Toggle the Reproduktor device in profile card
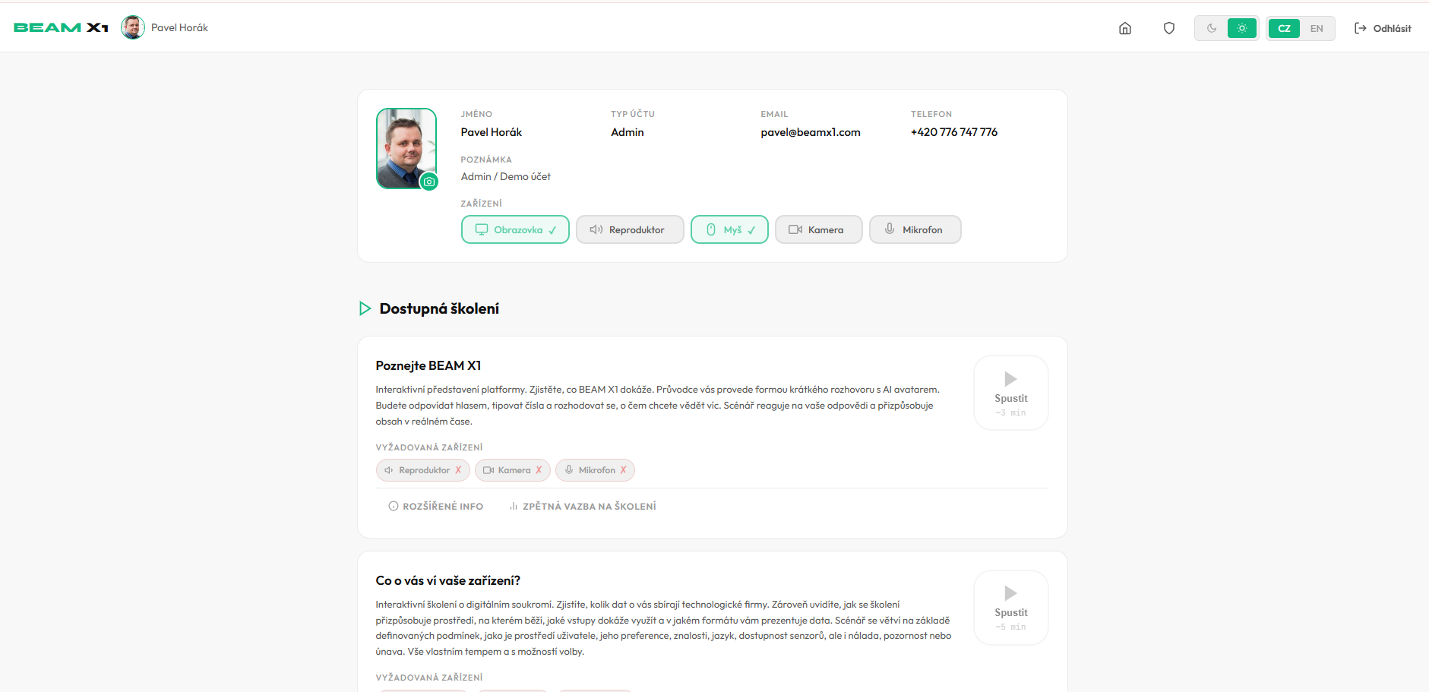Viewport: 1429px width, 692px height. coord(630,229)
